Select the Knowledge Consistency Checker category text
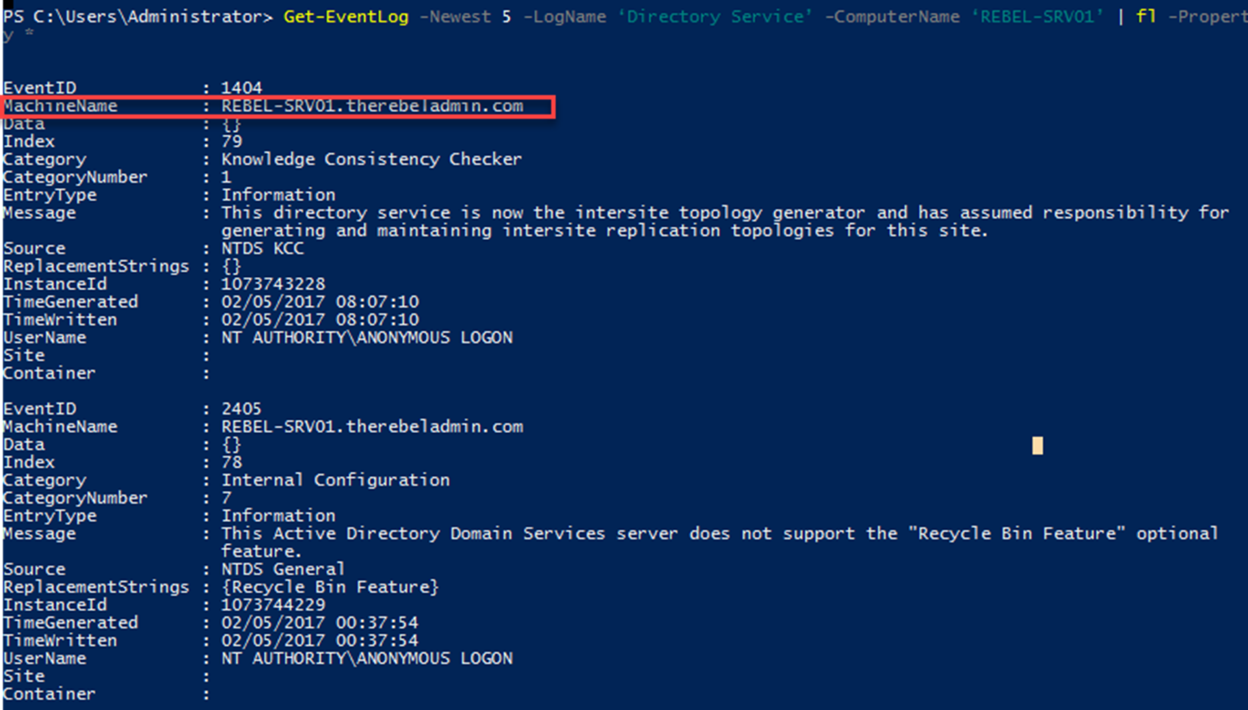Viewport: 1248px width, 710px height. (372, 159)
